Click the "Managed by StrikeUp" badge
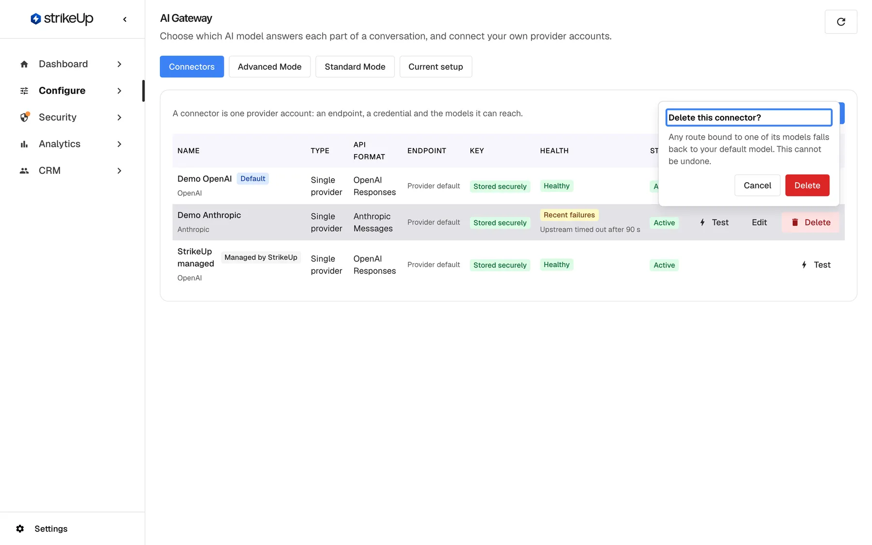Image resolution: width=872 pixels, height=545 pixels. pyautogui.click(x=261, y=257)
